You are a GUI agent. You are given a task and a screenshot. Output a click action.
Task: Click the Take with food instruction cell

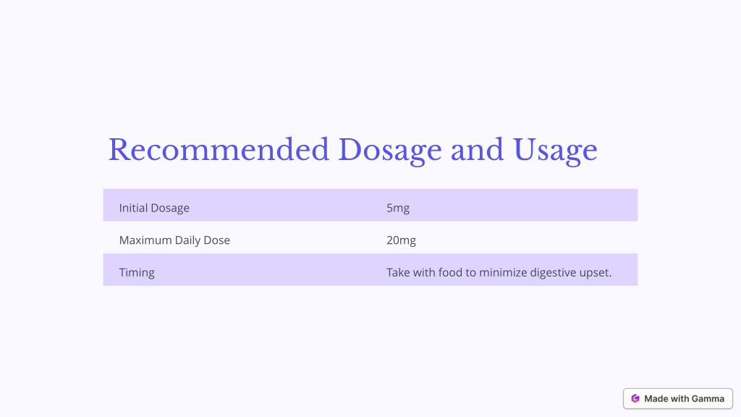click(x=504, y=269)
